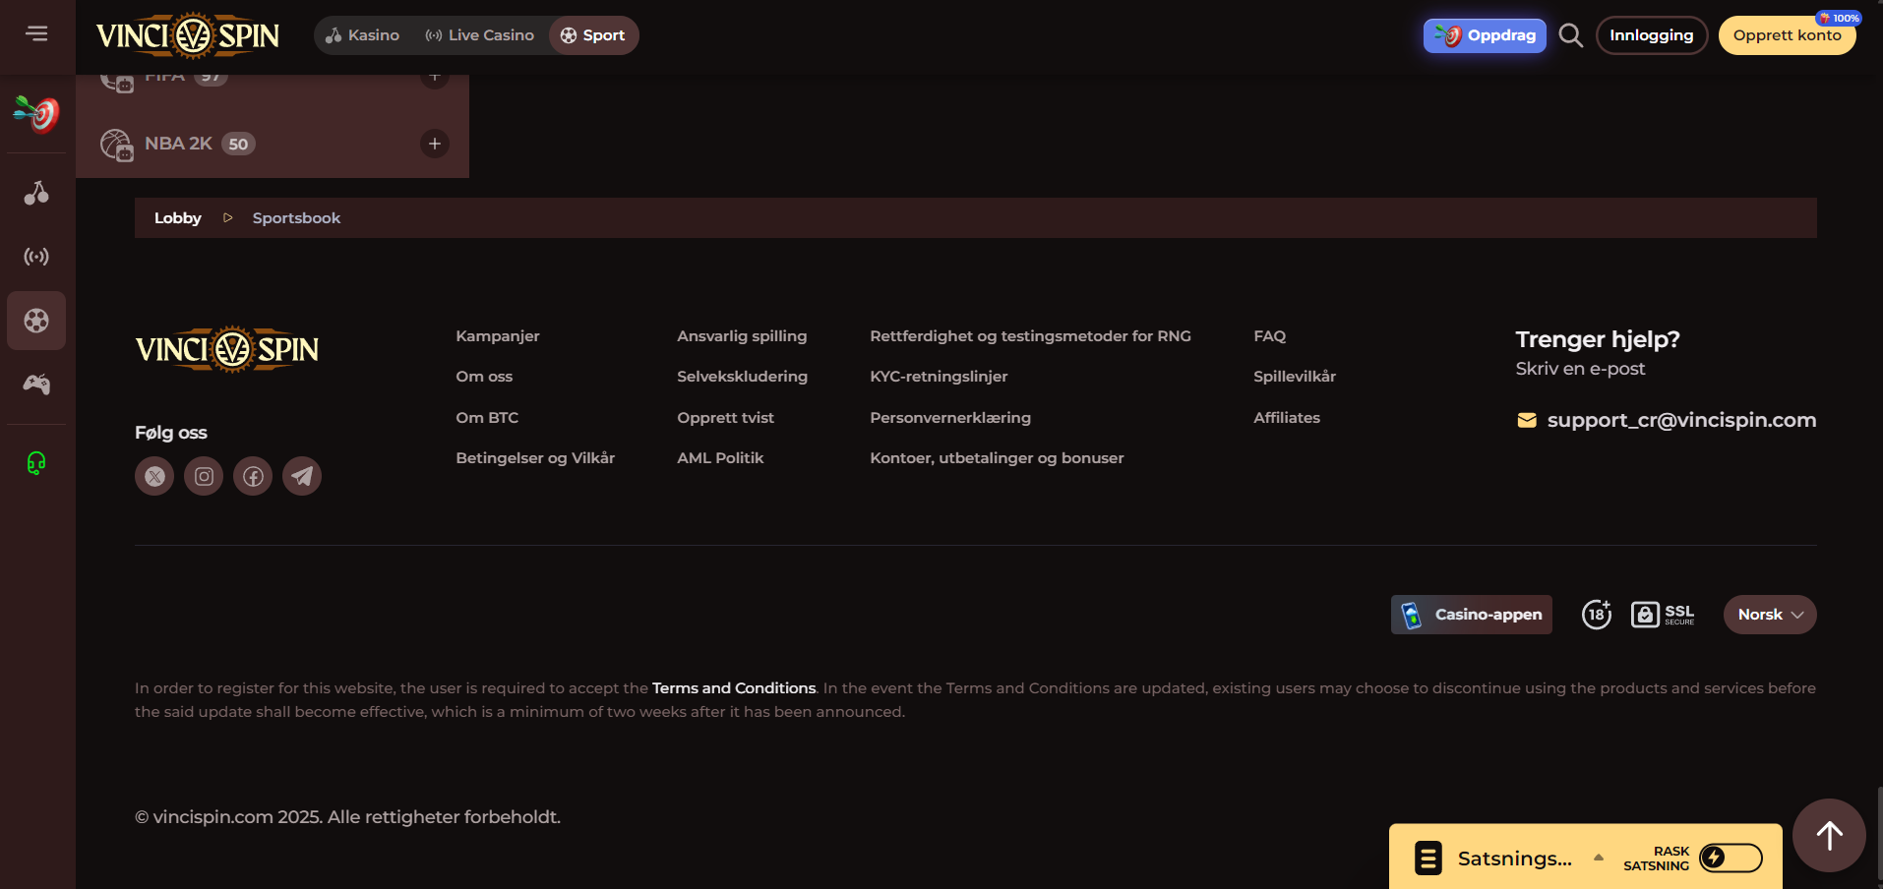This screenshot has width=1883, height=889.
Task: Go to Lobby breadcrumb
Action: 178,218
